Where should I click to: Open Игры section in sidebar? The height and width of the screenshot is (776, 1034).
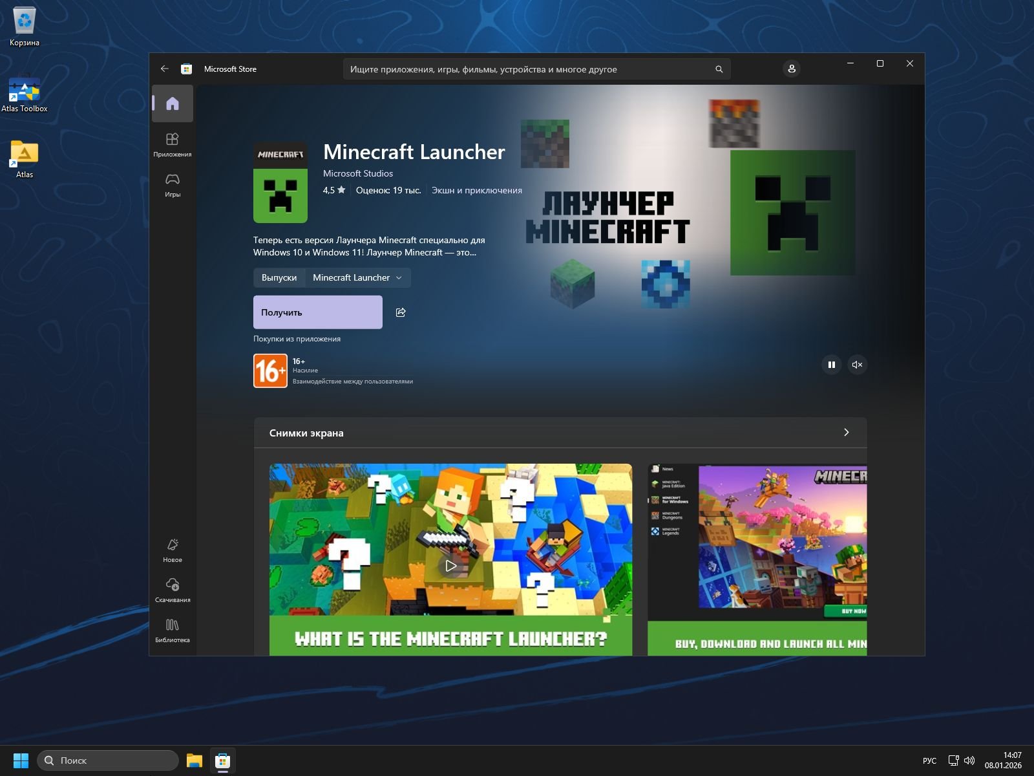[x=173, y=184]
